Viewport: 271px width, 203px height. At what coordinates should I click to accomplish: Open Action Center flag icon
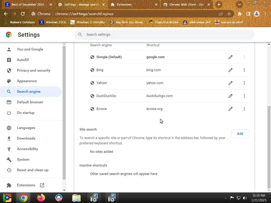(x=232, y=198)
